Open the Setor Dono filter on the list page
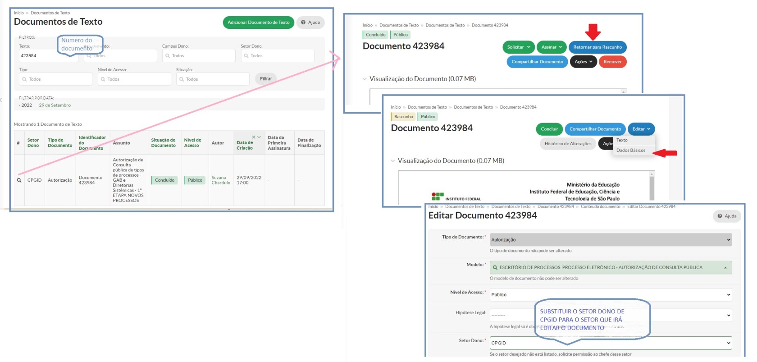 point(277,56)
